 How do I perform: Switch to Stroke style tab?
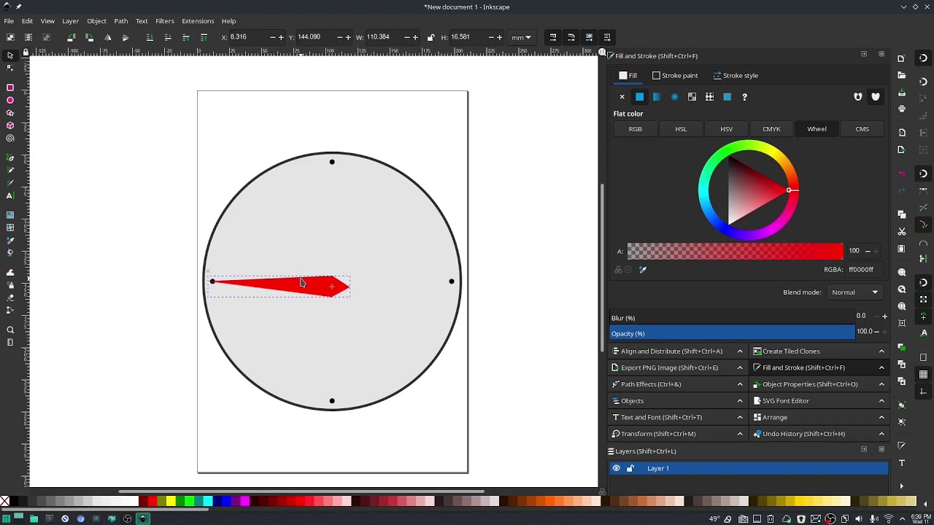click(x=736, y=76)
